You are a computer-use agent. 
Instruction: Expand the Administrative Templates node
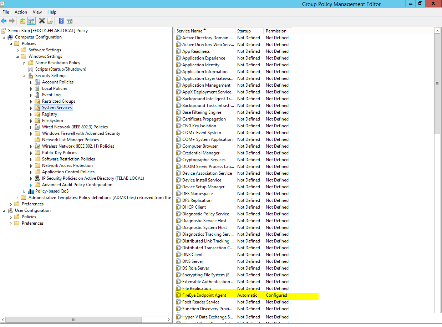[x=17, y=198]
